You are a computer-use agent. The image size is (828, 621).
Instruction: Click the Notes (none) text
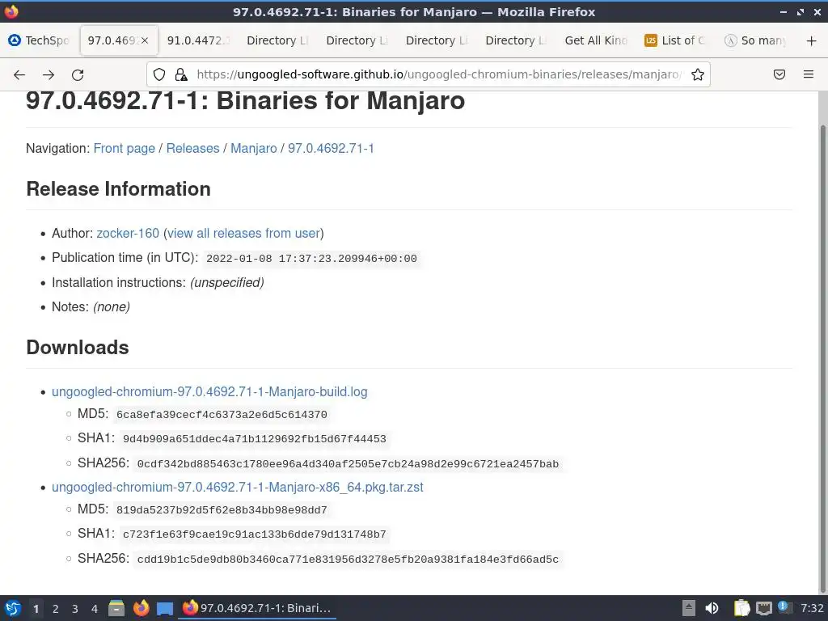[91, 306]
